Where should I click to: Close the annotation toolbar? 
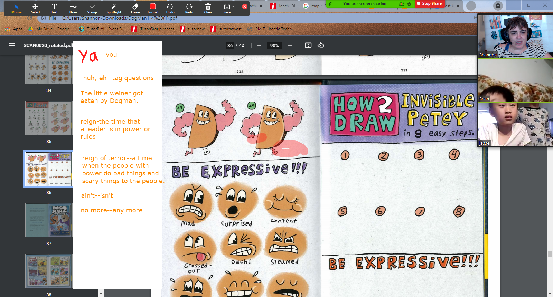pos(244,7)
